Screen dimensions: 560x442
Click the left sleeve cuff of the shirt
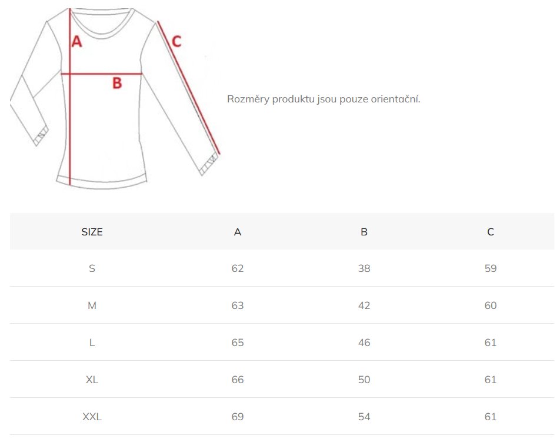41,136
